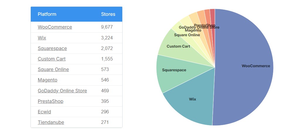Select the 9,677 stores value
Viewport: 299px width, 135px height.
[107, 27]
